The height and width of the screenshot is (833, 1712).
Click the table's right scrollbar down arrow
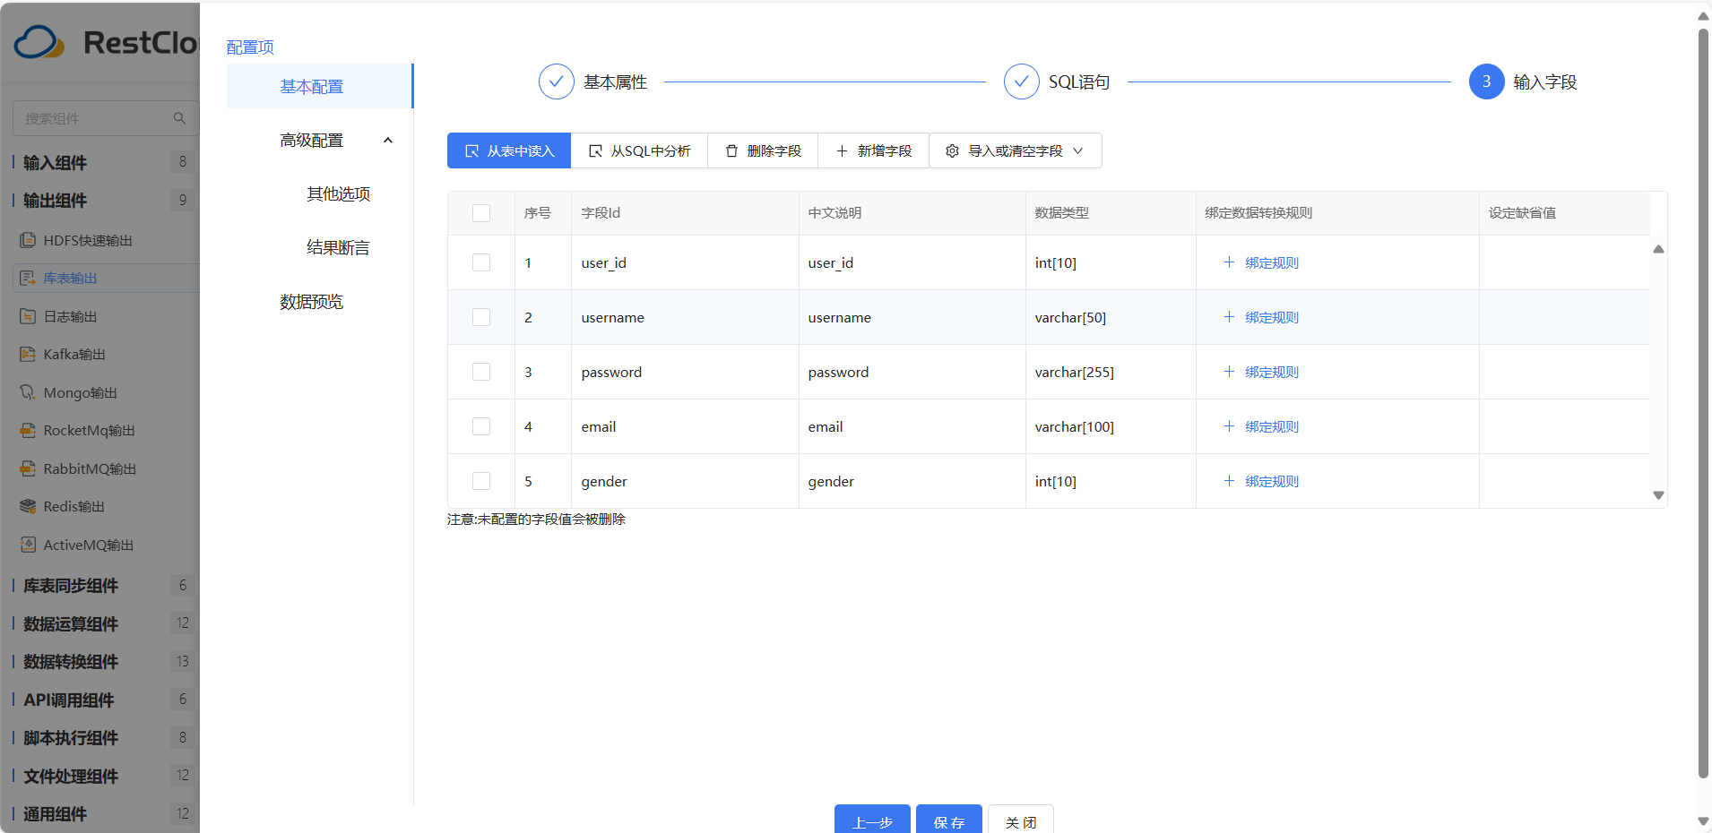coord(1658,494)
